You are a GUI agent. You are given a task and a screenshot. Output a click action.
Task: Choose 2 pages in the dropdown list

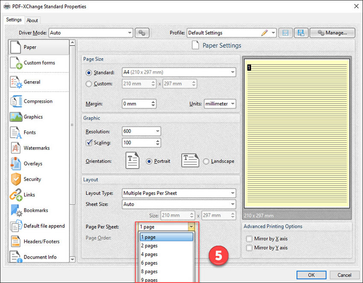(166, 246)
